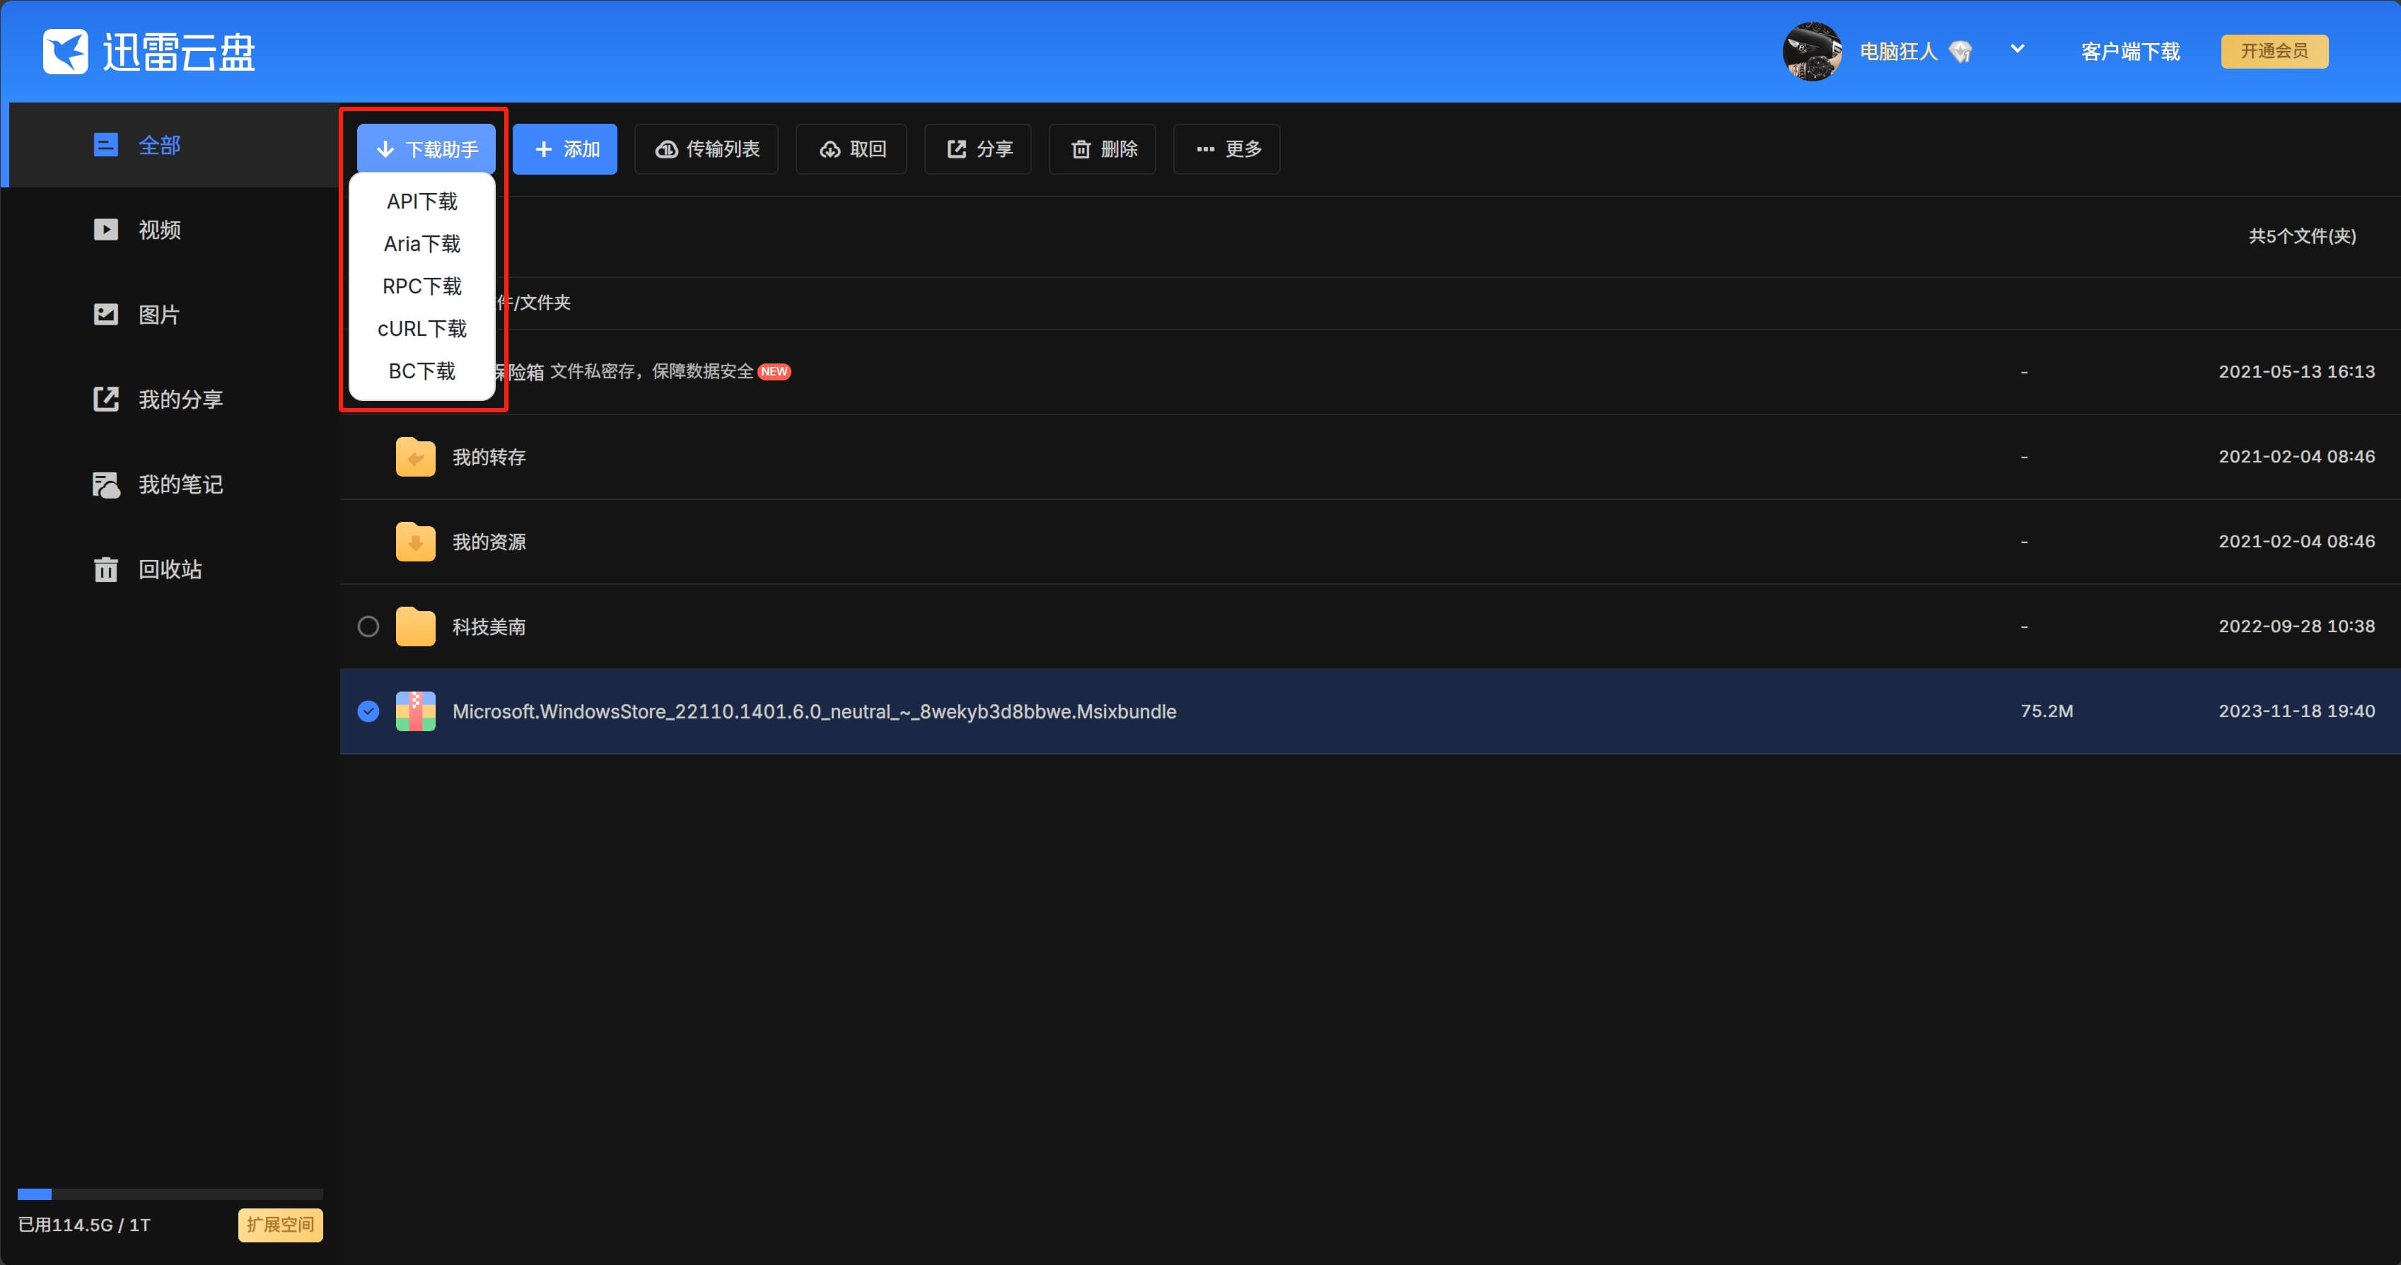The width and height of the screenshot is (2401, 1265).
Task: Click the cloud icon in 传输列表
Action: (x=666, y=149)
